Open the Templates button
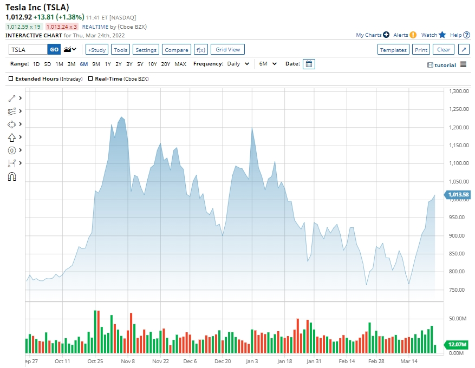475x368 pixels. coord(393,50)
